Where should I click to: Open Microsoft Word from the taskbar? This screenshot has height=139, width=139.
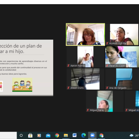point(75,135)
